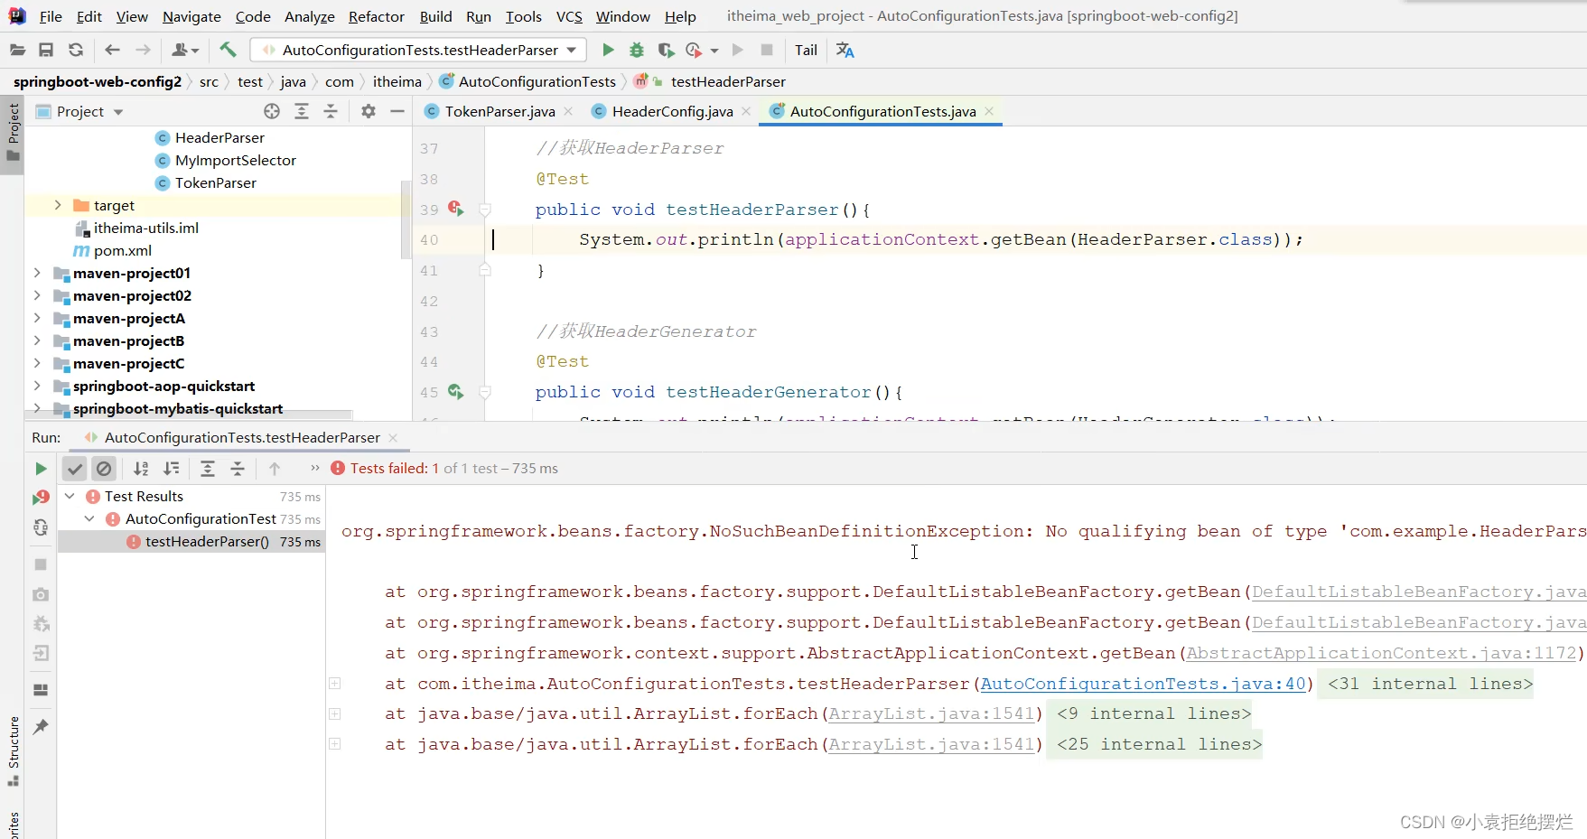Collapse the Test Results node
This screenshot has width=1587, height=839.
70,496
